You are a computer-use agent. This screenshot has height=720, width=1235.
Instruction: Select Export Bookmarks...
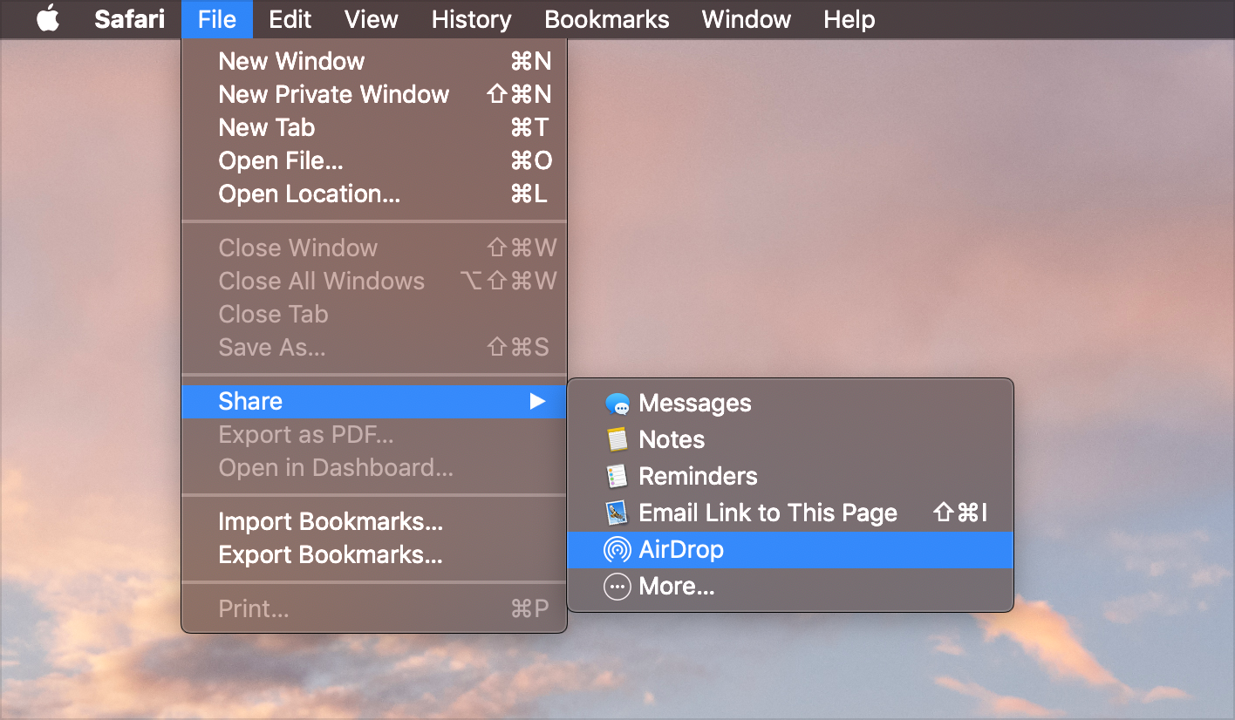pyautogui.click(x=331, y=554)
